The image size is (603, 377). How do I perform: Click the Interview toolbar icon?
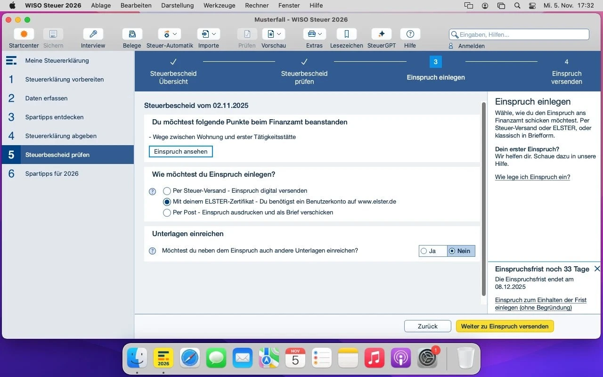click(x=93, y=34)
